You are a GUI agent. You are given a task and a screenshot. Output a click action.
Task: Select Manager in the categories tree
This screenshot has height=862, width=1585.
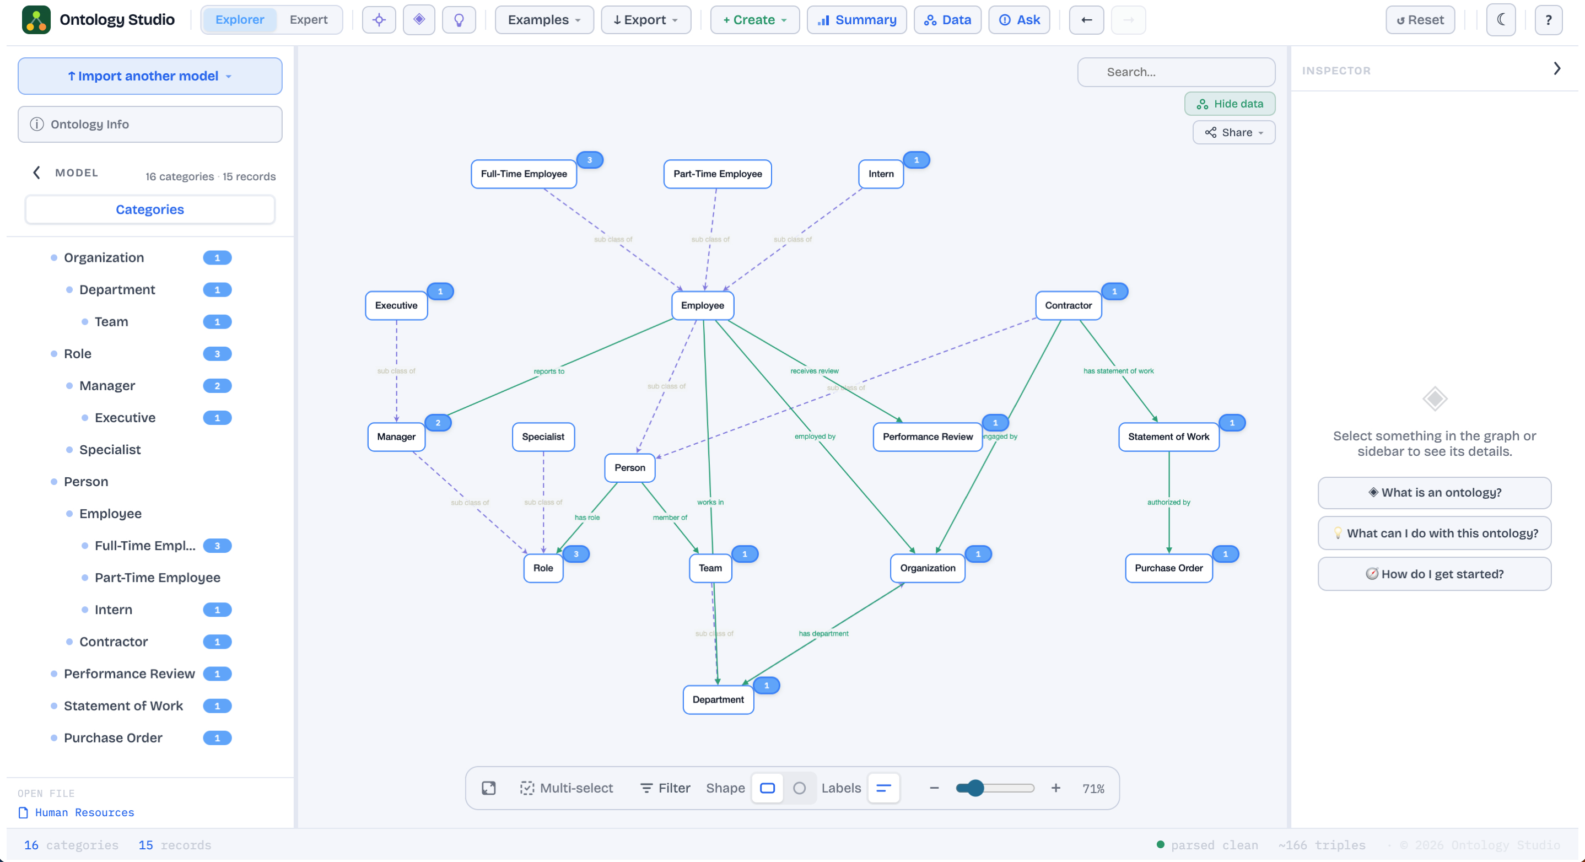pyautogui.click(x=107, y=386)
